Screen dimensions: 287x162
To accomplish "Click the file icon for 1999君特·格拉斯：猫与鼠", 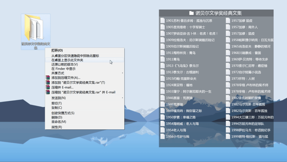I will coord(228,137).
